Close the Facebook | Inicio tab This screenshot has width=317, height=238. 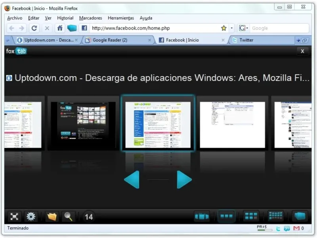pos(223,40)
